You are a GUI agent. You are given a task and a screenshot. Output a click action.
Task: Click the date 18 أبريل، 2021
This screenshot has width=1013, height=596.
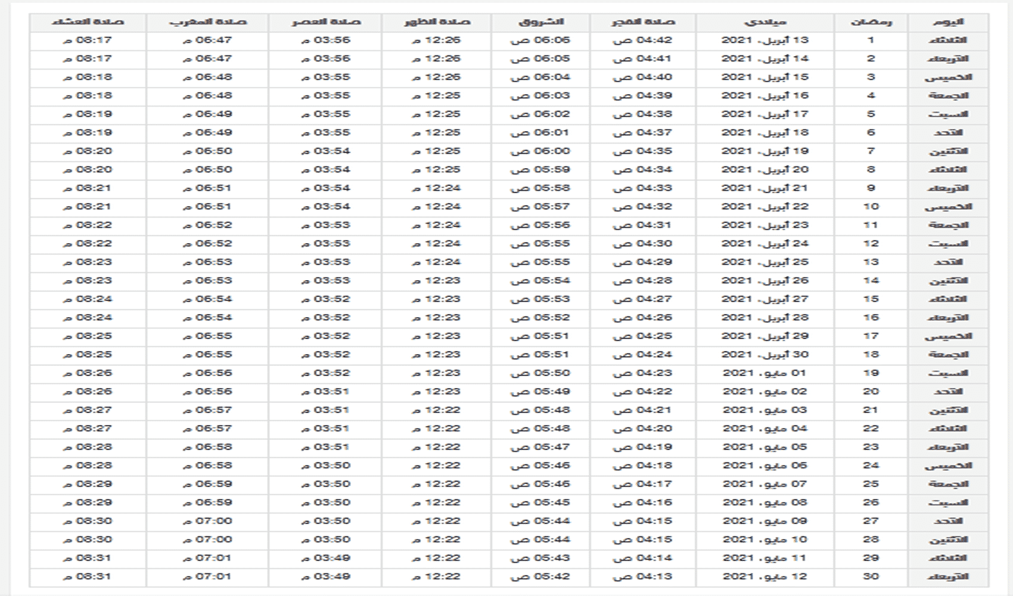pyautogui.click(x=765, y=133)
